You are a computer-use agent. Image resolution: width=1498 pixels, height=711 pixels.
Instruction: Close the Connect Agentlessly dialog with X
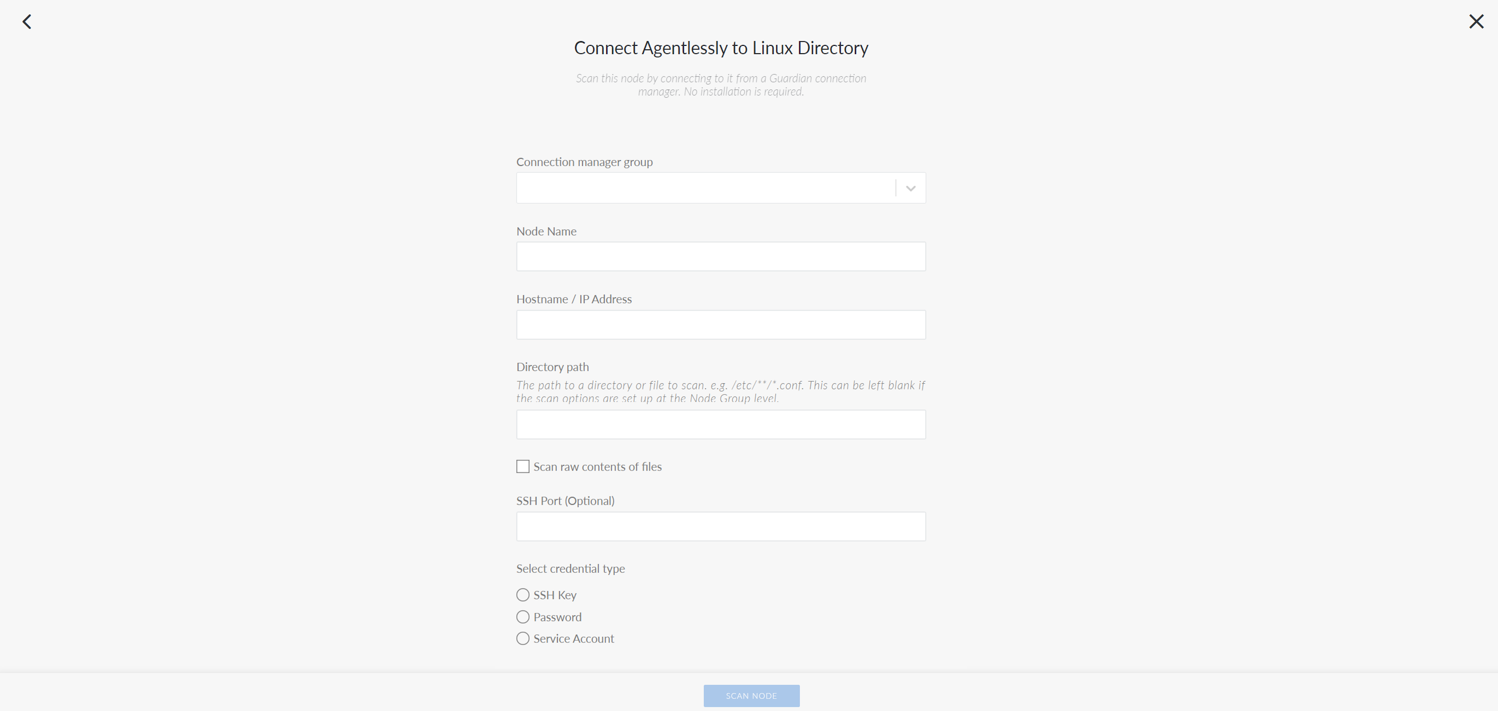tap(1476, 21)
